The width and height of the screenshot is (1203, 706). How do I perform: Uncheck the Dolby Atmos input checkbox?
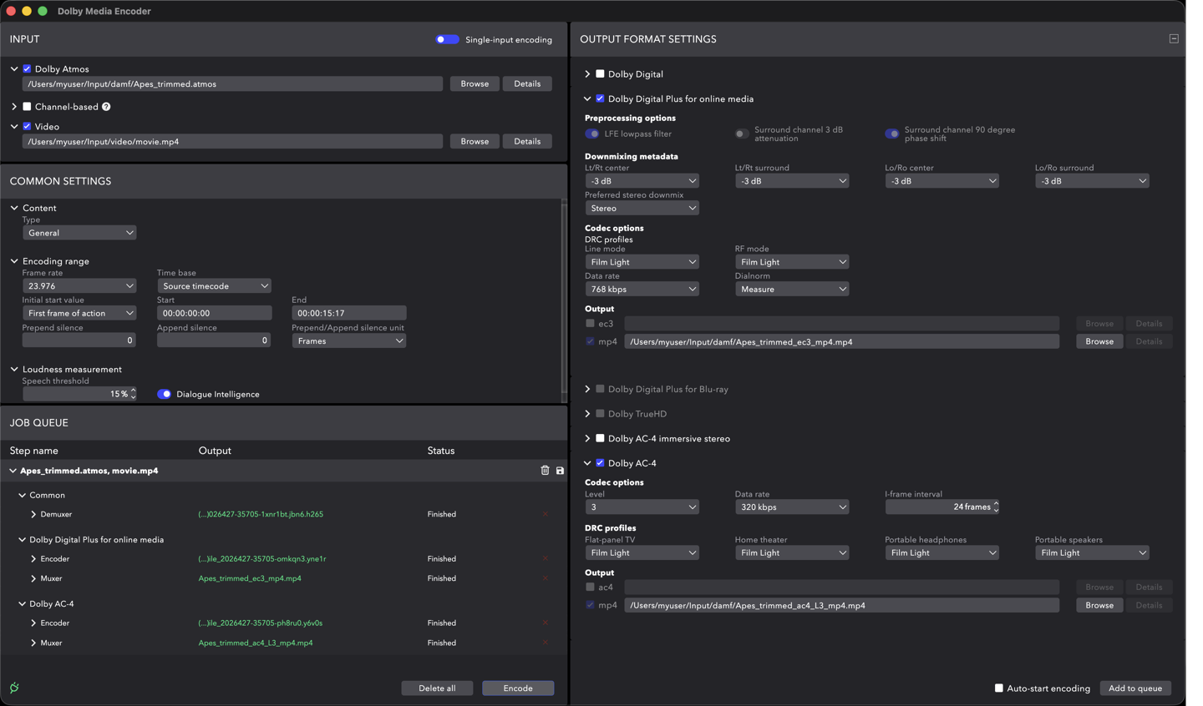tap(27, 69)
